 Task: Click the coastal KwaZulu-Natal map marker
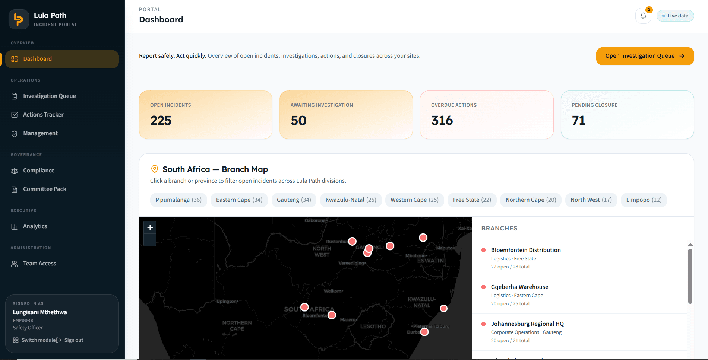(x=443, y=308)
